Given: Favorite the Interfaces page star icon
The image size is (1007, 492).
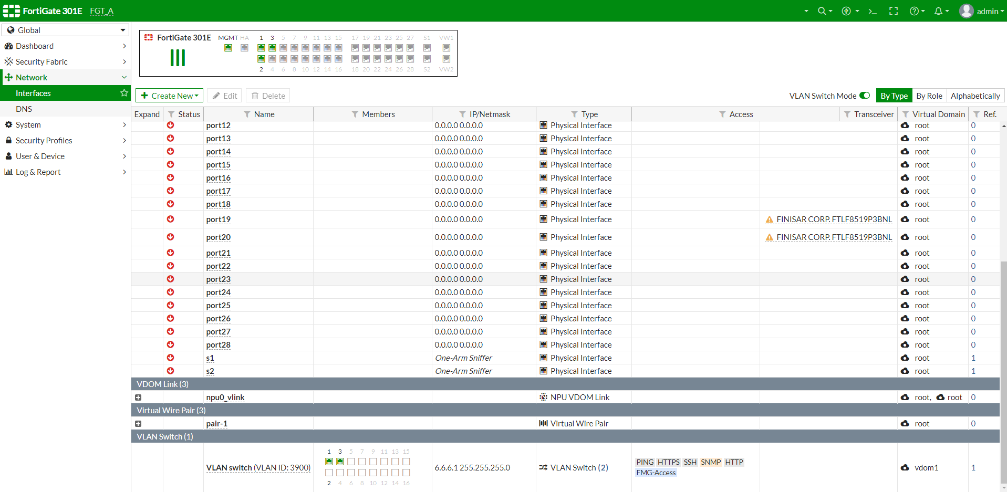Looking at the screenshot, I should coord(124,93).
